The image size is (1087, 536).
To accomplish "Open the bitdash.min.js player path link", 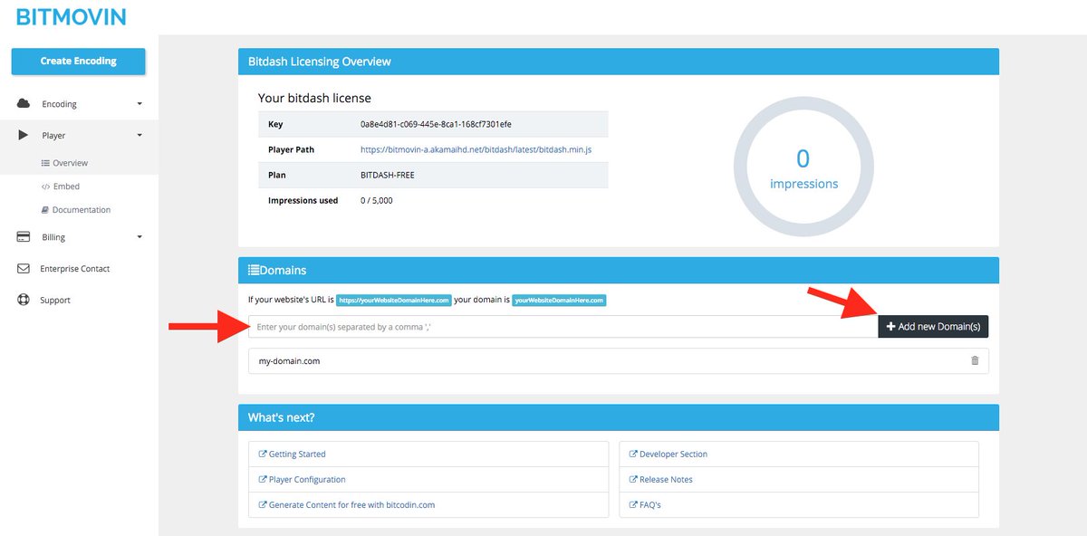I will click(x=476, y=149).
